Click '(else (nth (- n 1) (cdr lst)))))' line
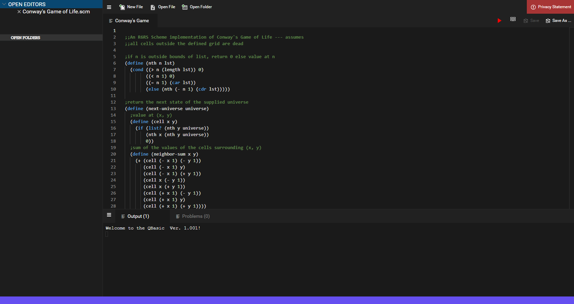574x304 pixels. point(188,89)
